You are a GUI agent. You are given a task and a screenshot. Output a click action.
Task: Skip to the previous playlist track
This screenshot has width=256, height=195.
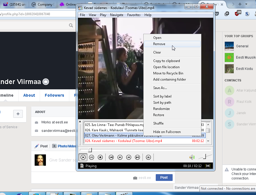tap(111, 157)
